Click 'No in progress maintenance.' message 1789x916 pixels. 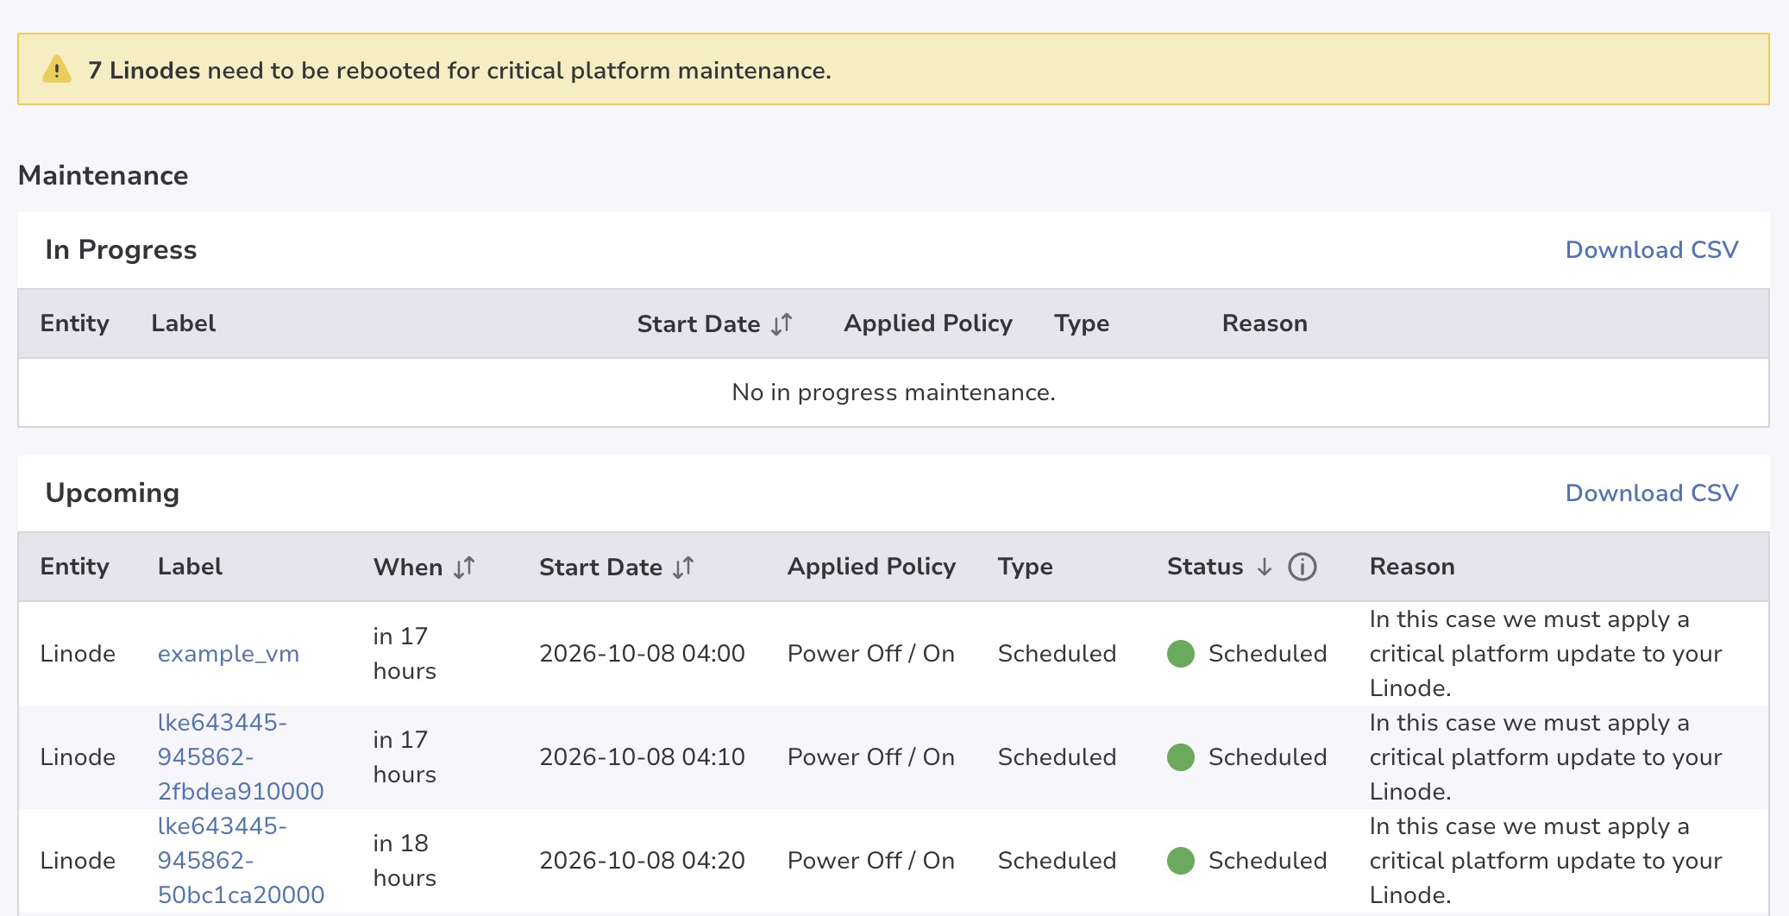pos(894,392)
